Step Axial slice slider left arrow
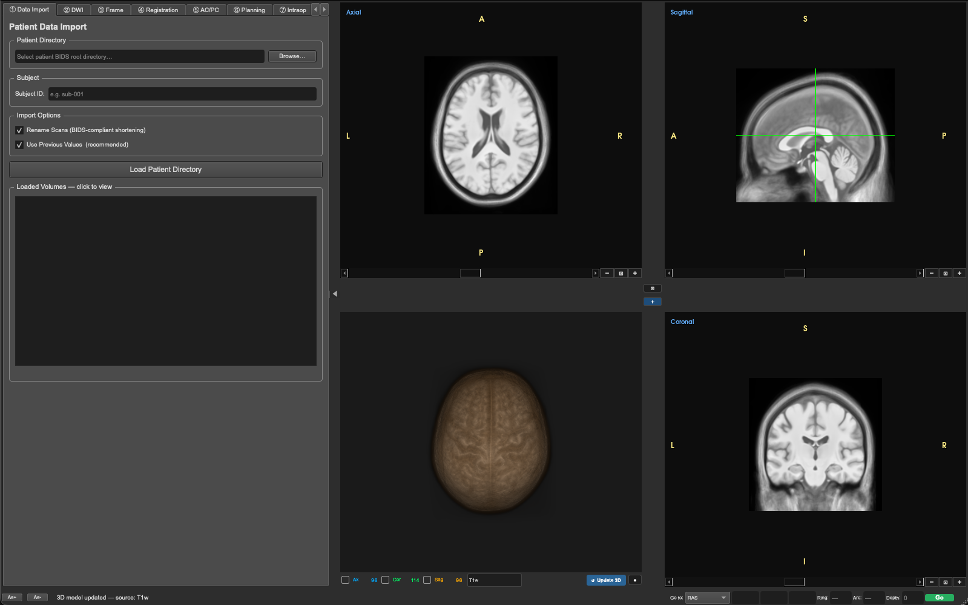 click(344, 273)
